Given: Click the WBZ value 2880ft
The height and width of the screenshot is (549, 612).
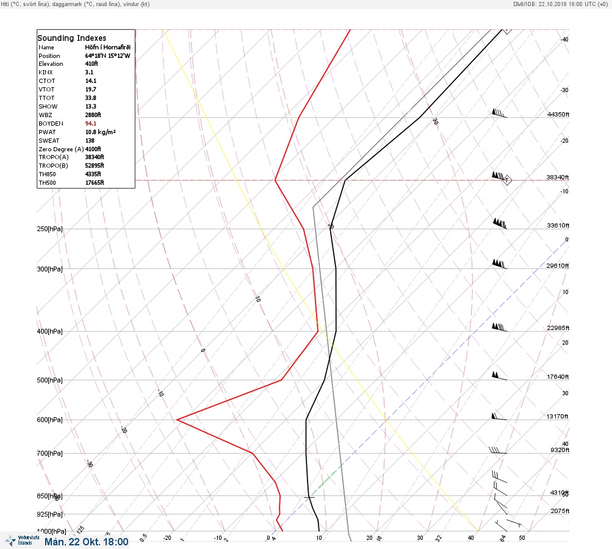Looking at the screenshot, I should click(x=93, y=115).
